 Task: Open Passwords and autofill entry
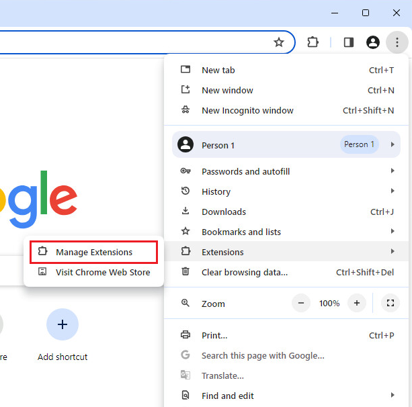pyautogui.click(x=286, y=171)
